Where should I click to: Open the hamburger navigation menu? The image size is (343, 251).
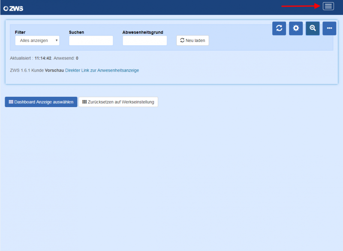coord(328,6)
